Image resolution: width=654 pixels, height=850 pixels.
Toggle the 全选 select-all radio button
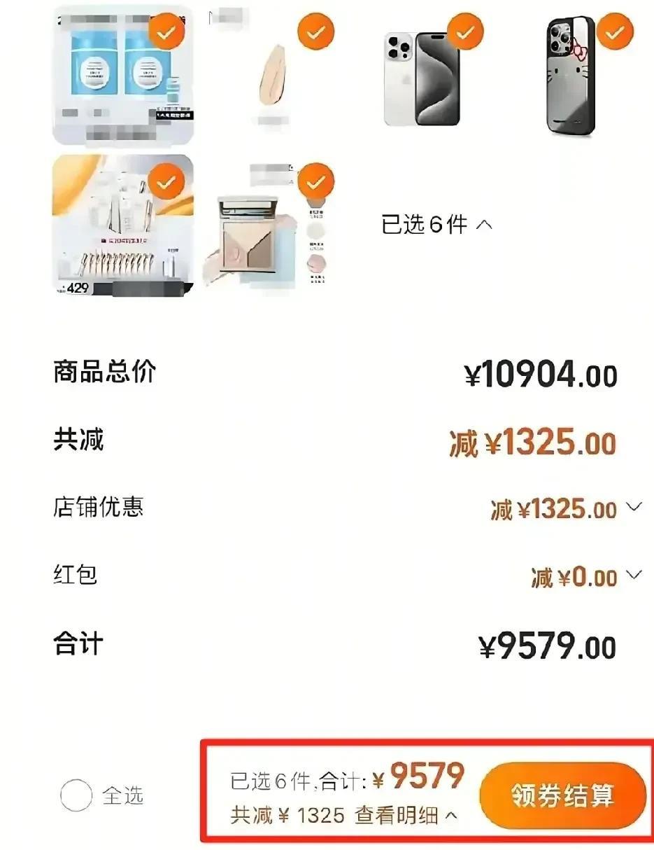[x=76, y=795]
